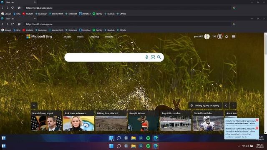
Task: Open Widgets at left of upper nested taskbar
Action: click(4, 138)
